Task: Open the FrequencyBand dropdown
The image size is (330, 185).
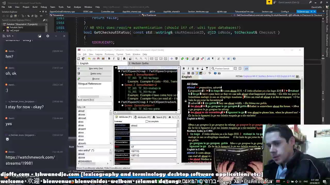Action: [154, 160]
